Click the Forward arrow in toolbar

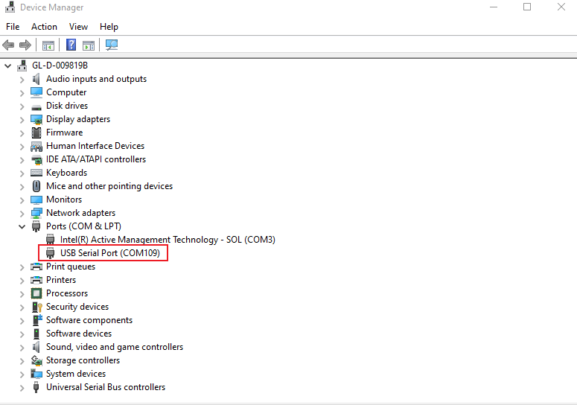coord(25,45)
